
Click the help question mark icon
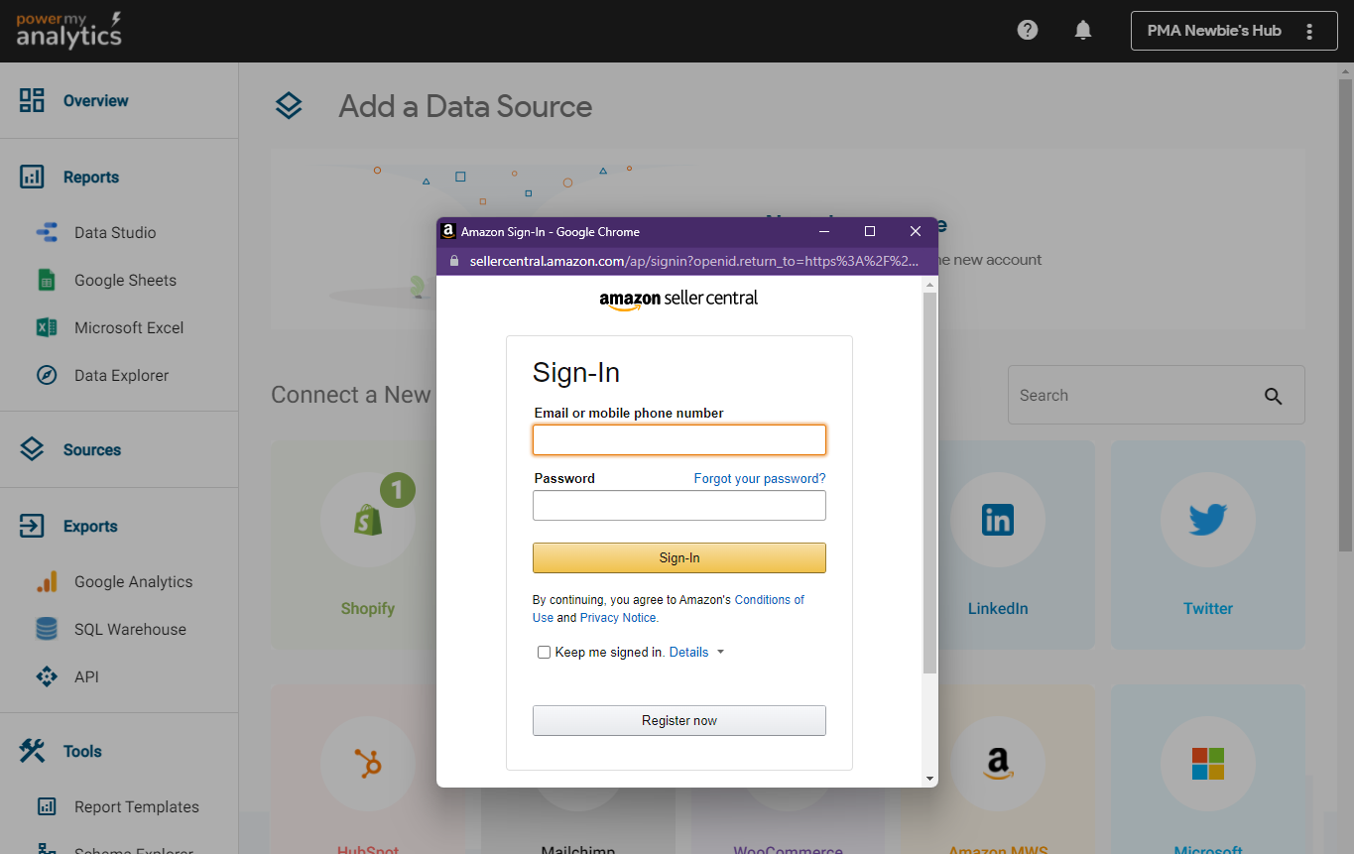(x=1028, y=30)
